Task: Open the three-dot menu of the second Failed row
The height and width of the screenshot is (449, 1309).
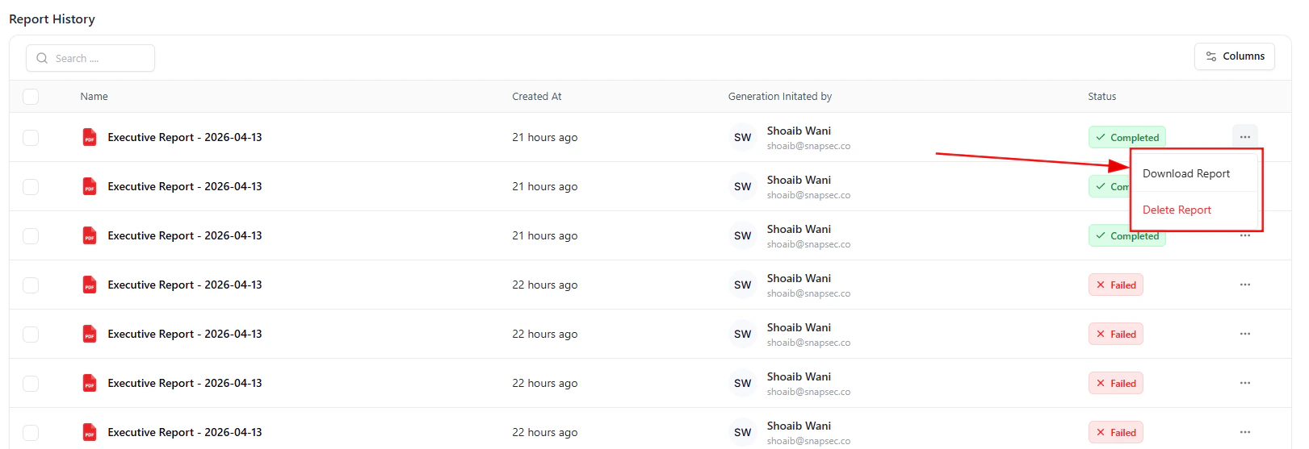Action: pyautogui.click(x=1244, y=334)
